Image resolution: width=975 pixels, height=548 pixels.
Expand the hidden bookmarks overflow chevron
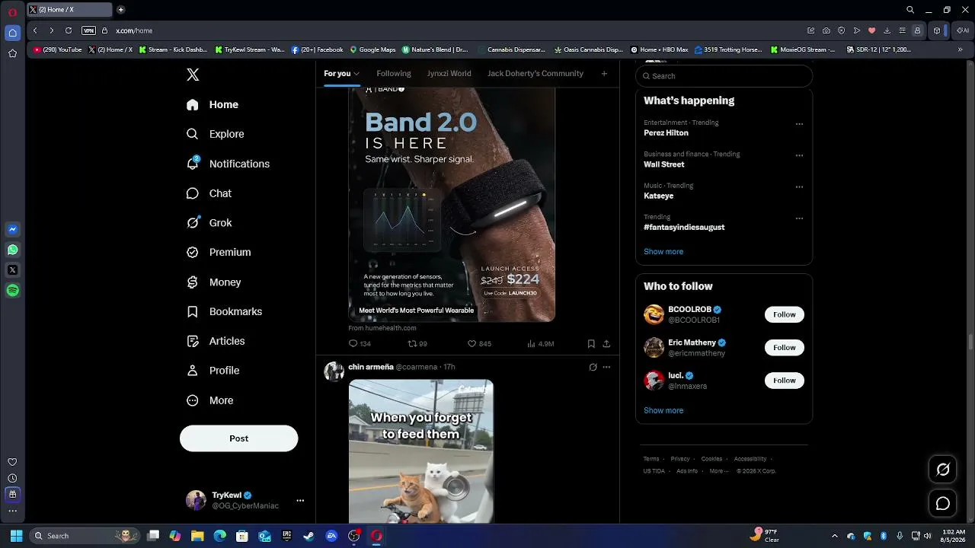960,49
